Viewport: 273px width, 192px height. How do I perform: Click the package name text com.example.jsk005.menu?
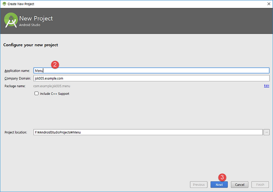point(52,86)
